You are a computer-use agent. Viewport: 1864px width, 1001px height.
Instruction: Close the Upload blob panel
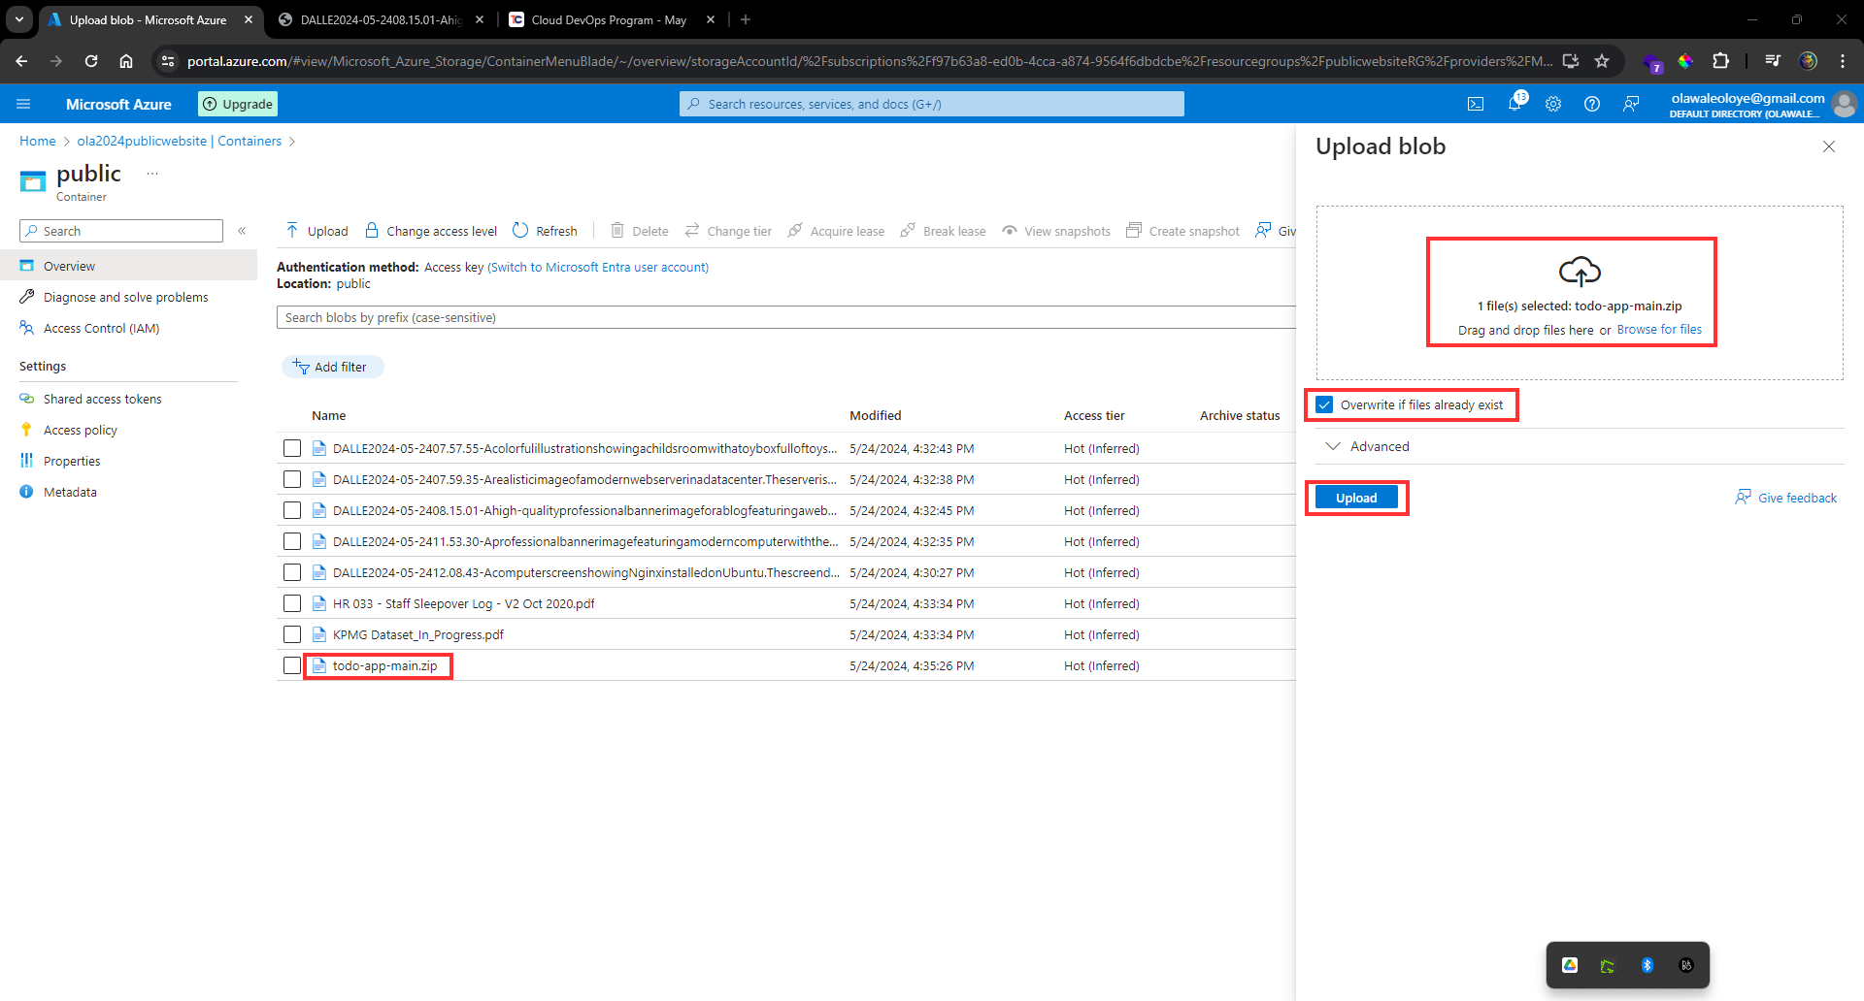tap(1829, 146)
